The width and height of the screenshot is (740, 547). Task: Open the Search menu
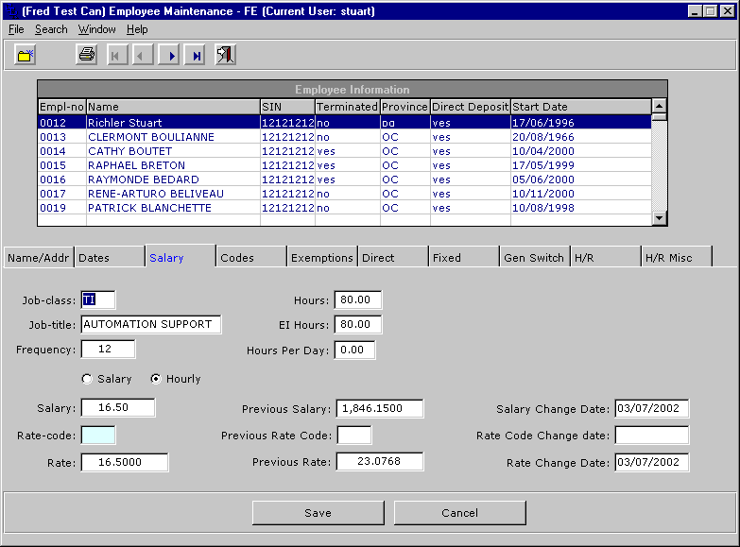point(51,29)
